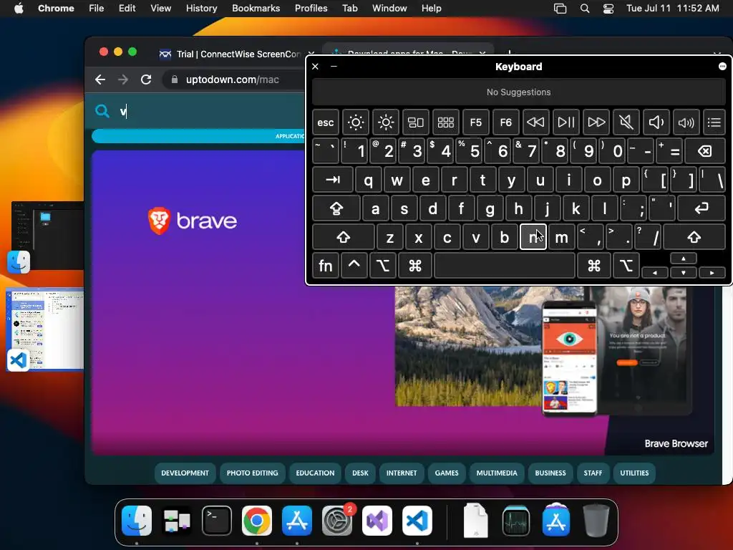
Task: Click the Keyboard panel's No Suggestions bar
Action: [518, 92]
